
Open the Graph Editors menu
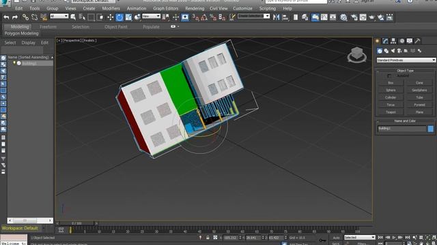click(165, 9)
